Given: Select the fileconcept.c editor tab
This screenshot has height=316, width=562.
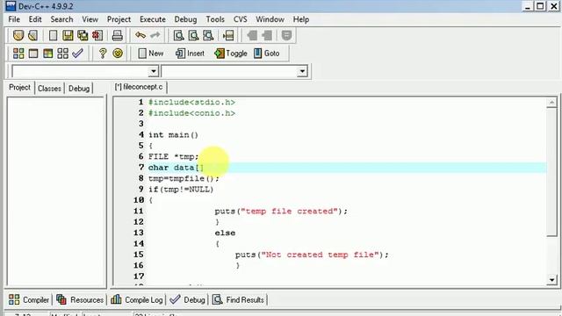Looking at the screenshot, I should [139, 87].
